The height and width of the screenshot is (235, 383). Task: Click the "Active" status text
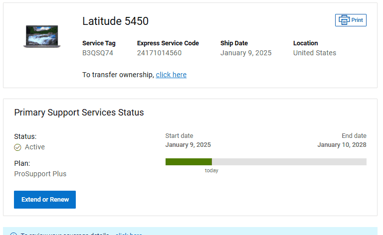pyautogui.click(x=35, y=147)
